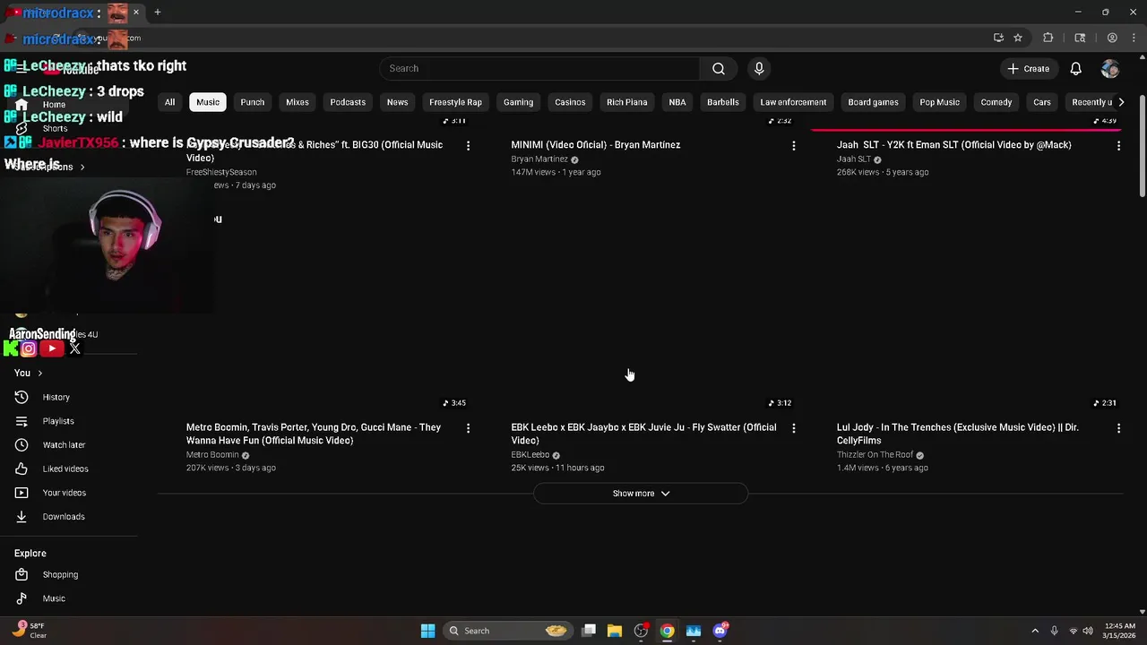Viewport: 1147px width, 645px height.
Task: Click the Playlists icon in sidebar
Action: [x=22, y=421]
